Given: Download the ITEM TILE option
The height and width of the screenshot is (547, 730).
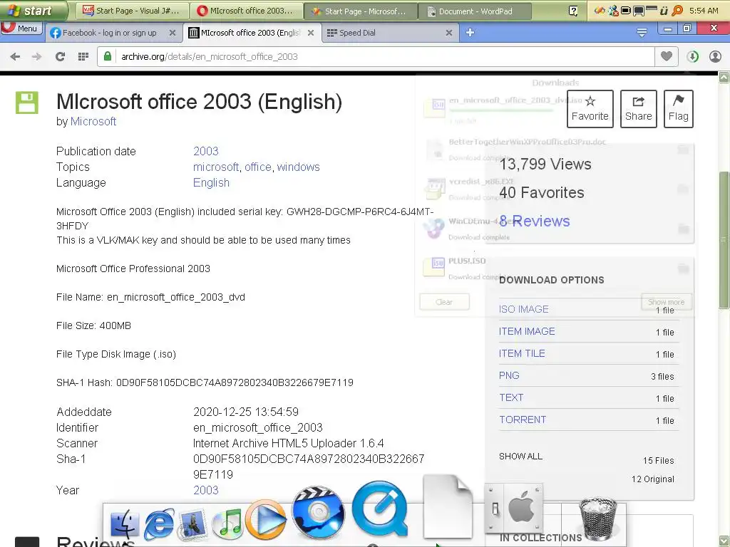Looking at the screenshot, I should [x=522, y=353].
